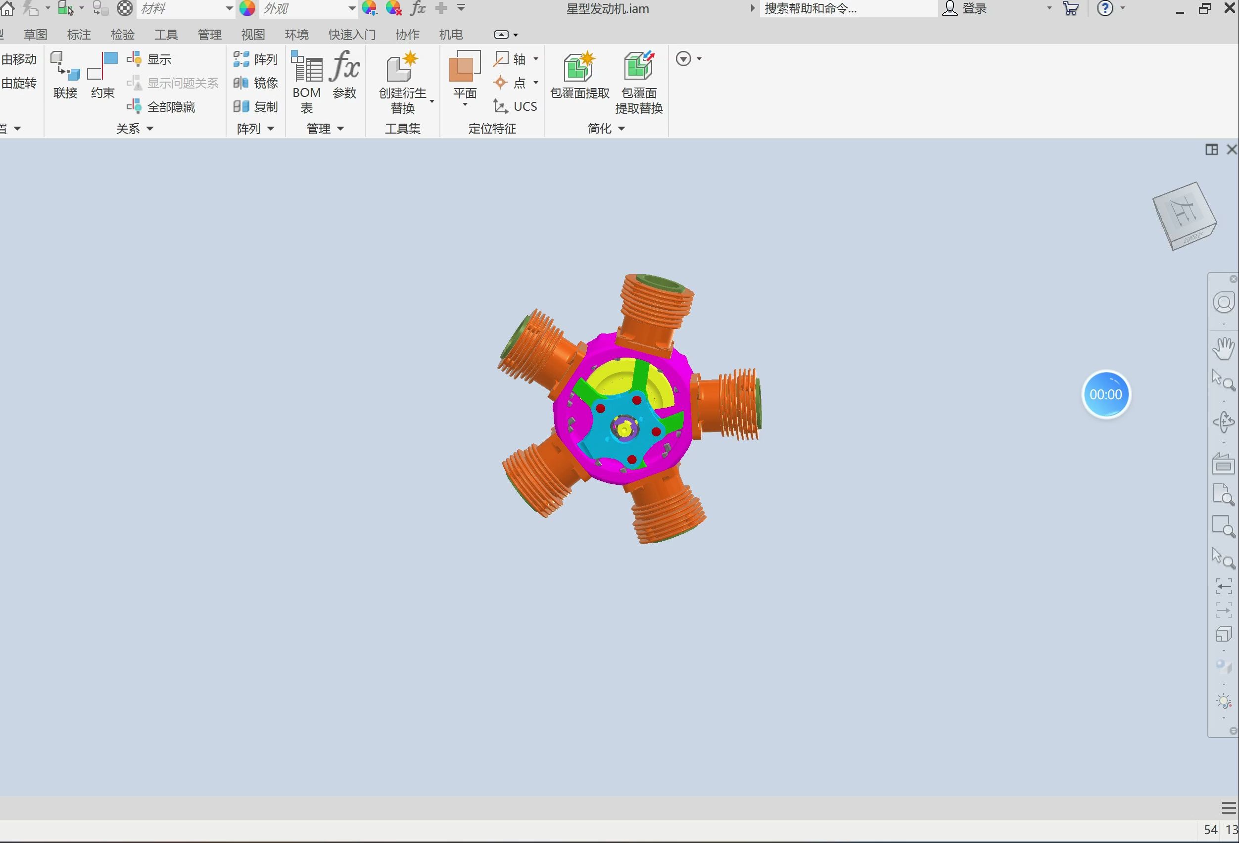Image resolution: width=1239 pixels, height=843 pixels.
Task: Open the 材料 material dropdown
Action: (229, 8)
